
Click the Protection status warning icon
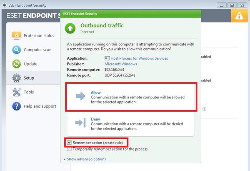click(16, 35)
